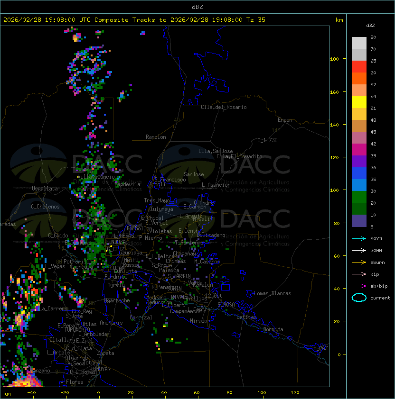Screen dimensions: 395x399
Task: Click the white 30HM track arrow in legend
Action: tap(359, 251)
